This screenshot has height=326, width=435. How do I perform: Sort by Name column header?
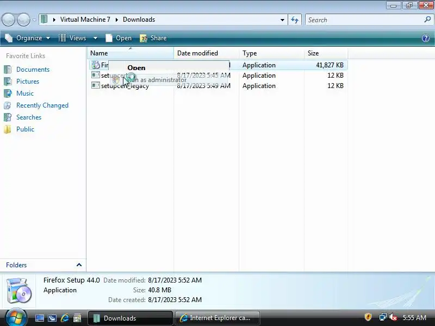[130, 53]
